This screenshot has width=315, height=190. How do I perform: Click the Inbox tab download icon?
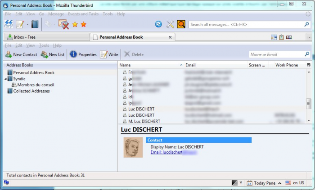9,37
